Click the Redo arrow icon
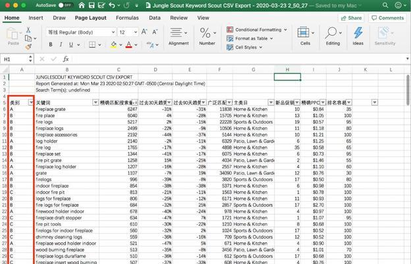The image size is (411, 264). (126, 5)
